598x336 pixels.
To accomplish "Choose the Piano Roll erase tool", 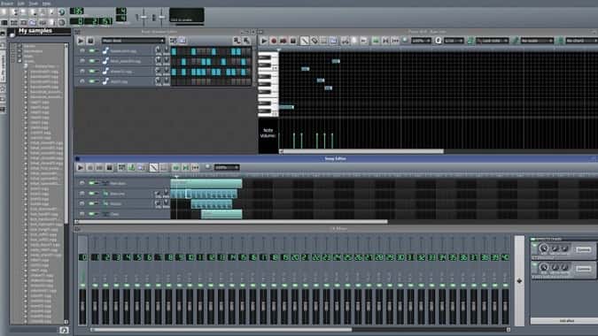I will [x=314, y=41].
